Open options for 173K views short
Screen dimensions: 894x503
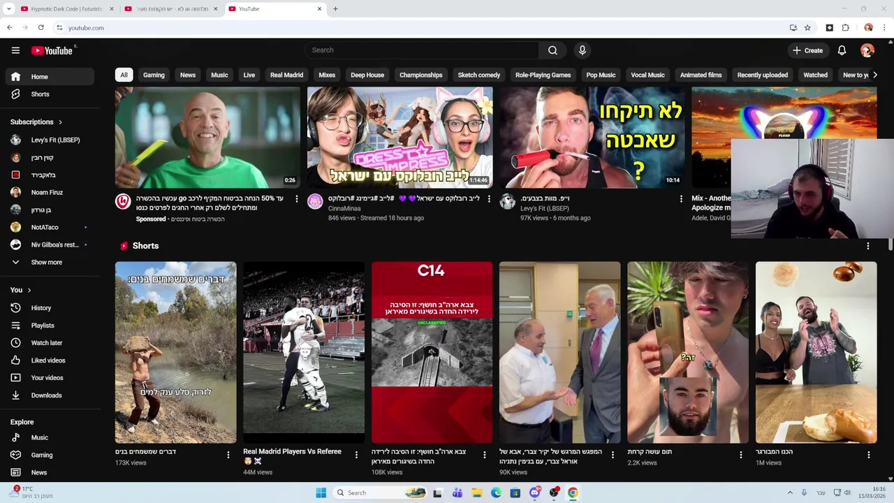coord(228,455)
